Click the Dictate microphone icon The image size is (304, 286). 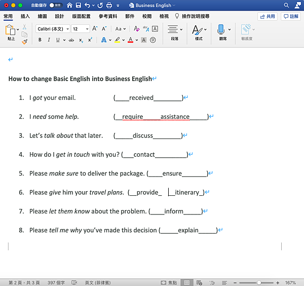point(221,29)
